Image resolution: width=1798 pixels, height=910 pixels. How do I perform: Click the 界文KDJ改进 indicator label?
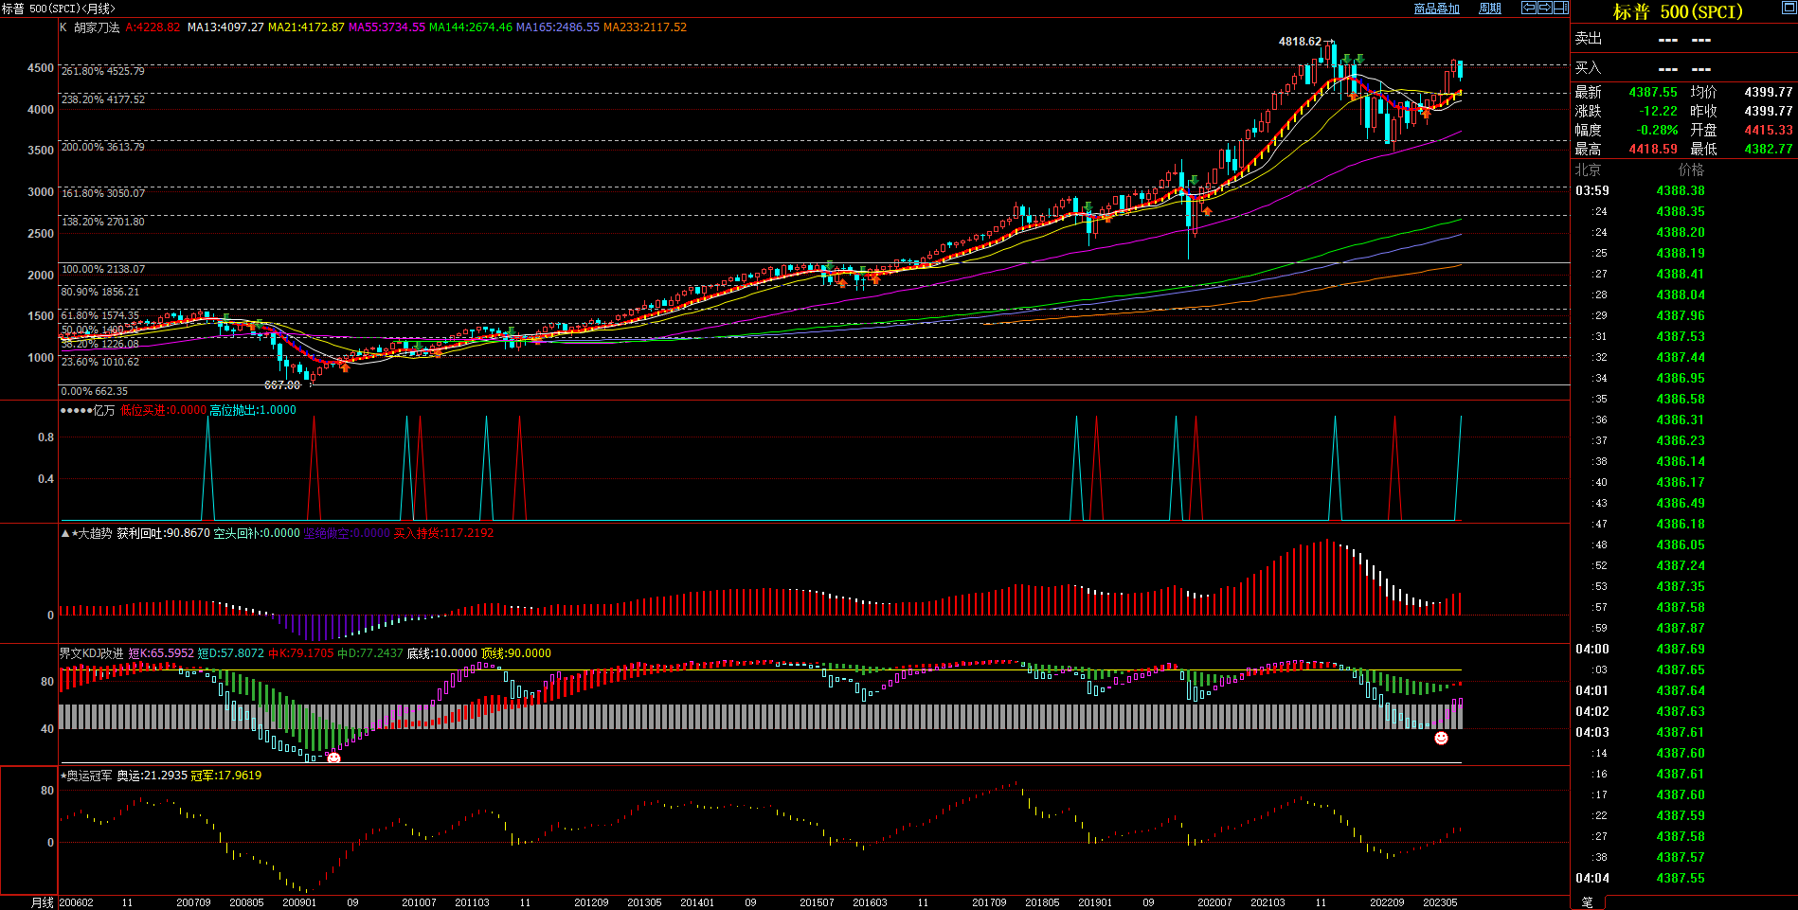tap(91, 653)
